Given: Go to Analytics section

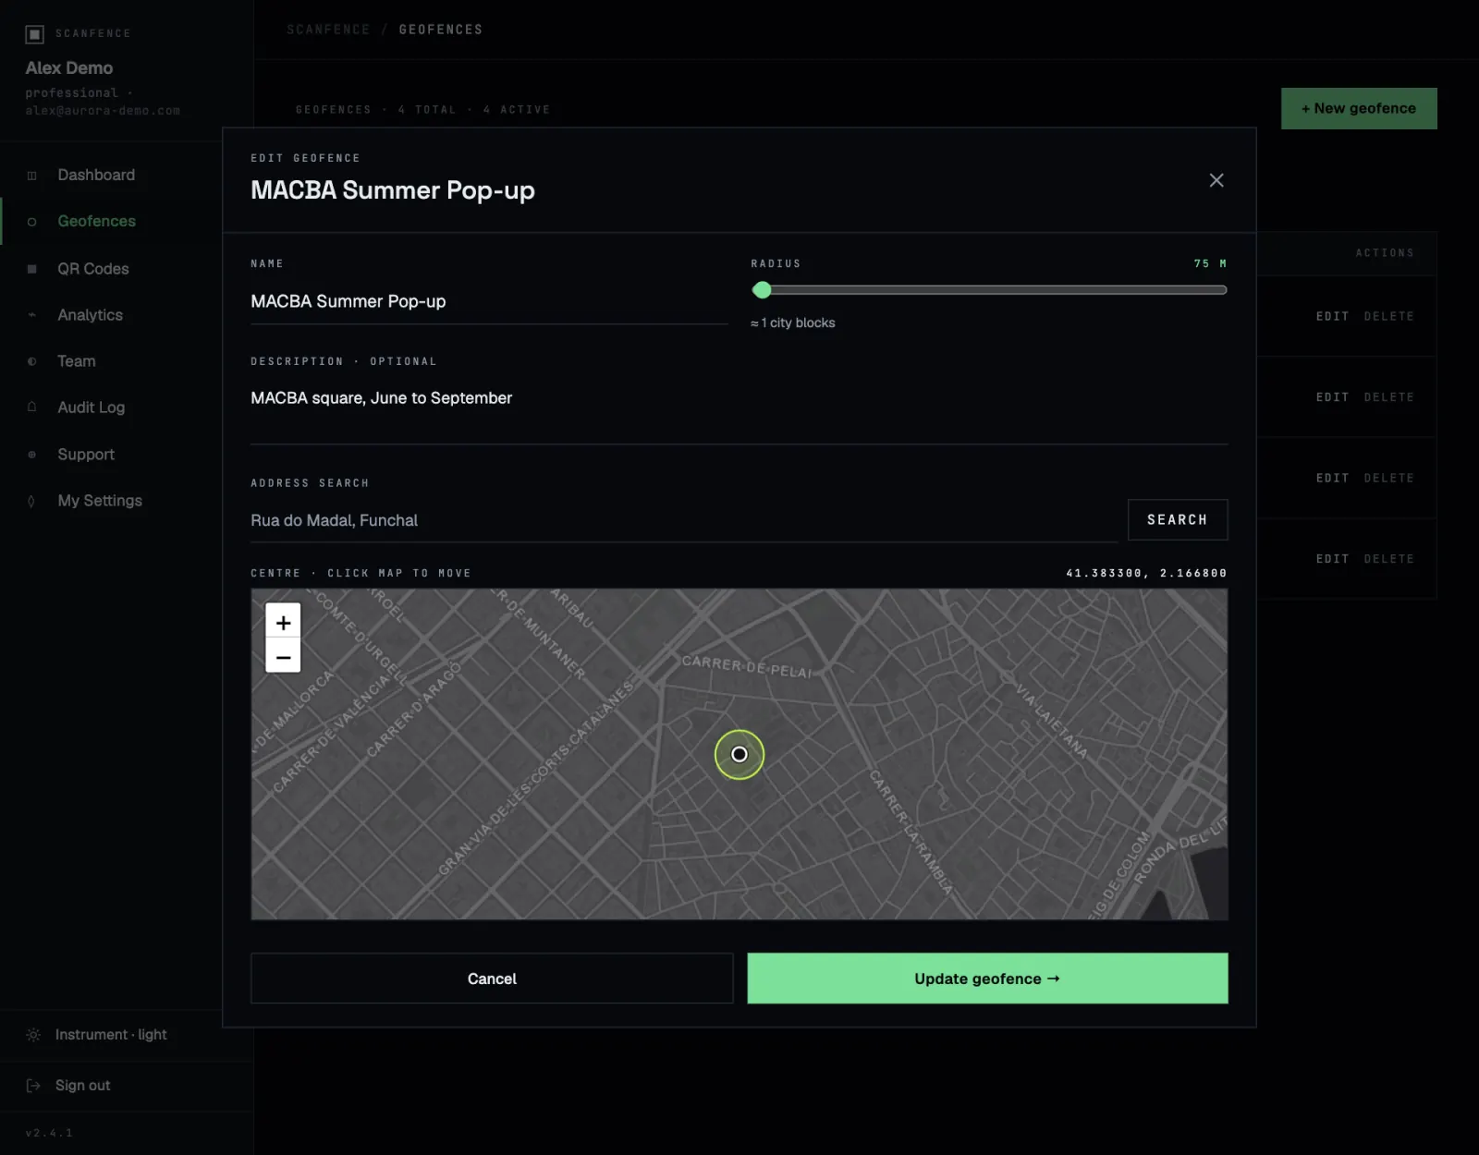Looking at the screenshot, I should pyautogui.click(x=90, y=315).
